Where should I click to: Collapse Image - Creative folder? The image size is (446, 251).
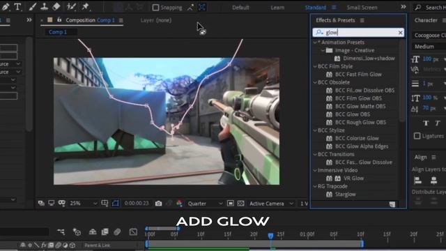pos(323,50)
